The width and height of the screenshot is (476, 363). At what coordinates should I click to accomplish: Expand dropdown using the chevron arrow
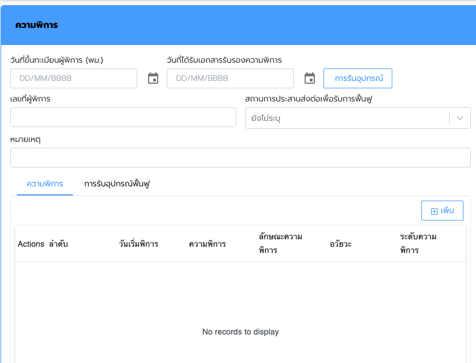(460, 118)
